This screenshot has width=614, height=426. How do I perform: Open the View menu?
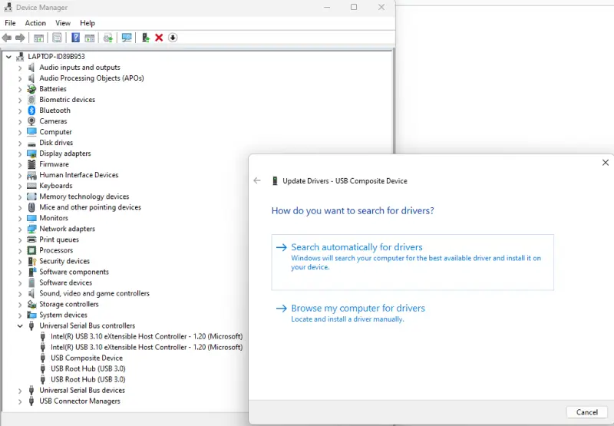click(x=63, y=23)
